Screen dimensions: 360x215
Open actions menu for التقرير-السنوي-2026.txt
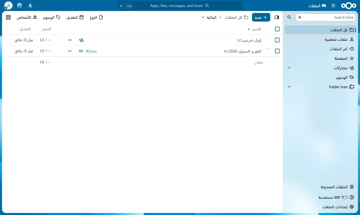[70, 51]
